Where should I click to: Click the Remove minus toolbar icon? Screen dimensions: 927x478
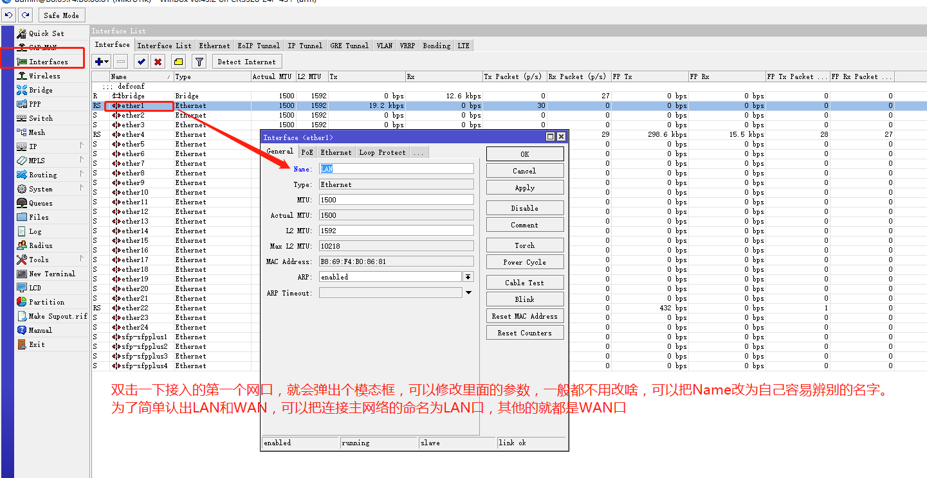pos(120,62)
